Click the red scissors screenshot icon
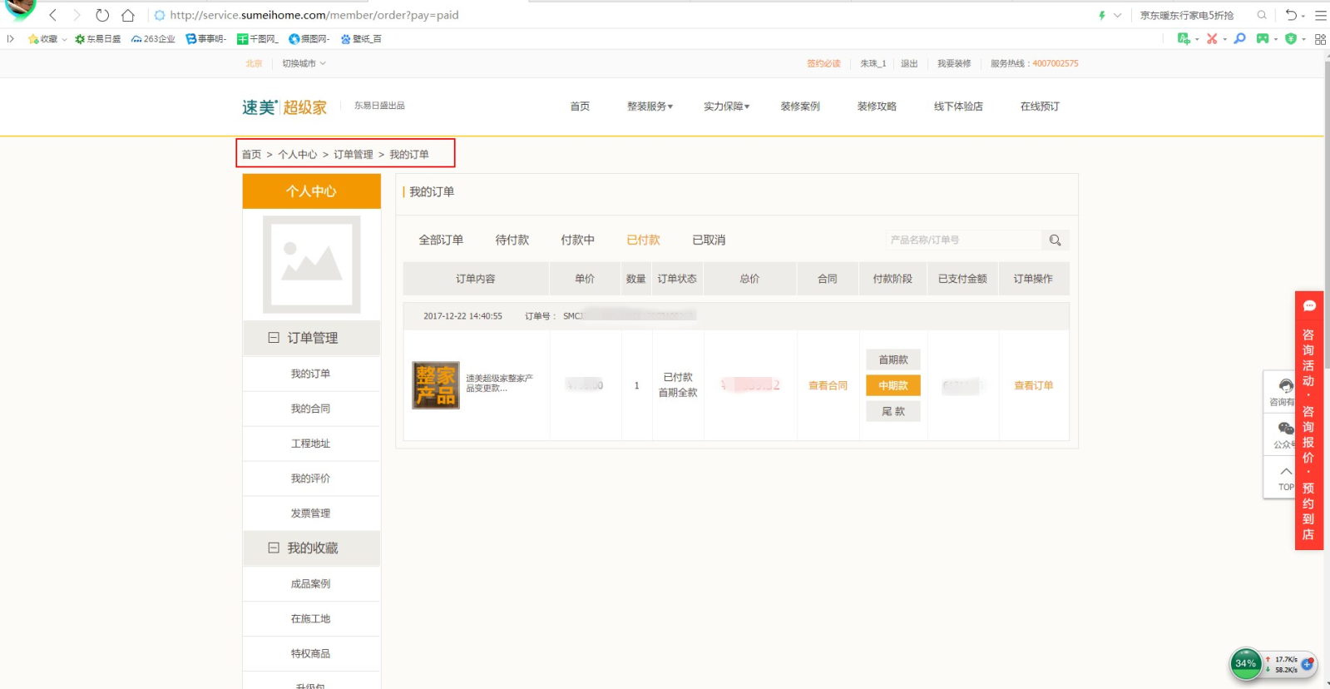Screen dimensions: 1330x689 coord(1212,38)
